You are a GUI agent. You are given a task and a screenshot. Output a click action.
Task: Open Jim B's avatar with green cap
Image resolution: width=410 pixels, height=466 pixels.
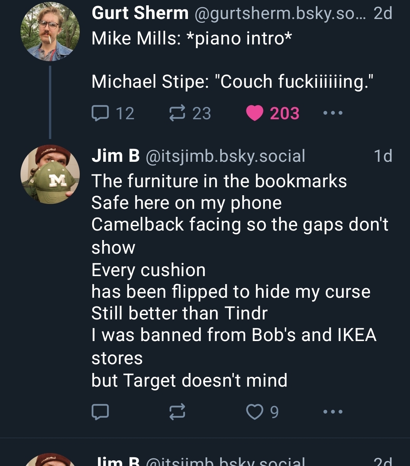[50, 174]
